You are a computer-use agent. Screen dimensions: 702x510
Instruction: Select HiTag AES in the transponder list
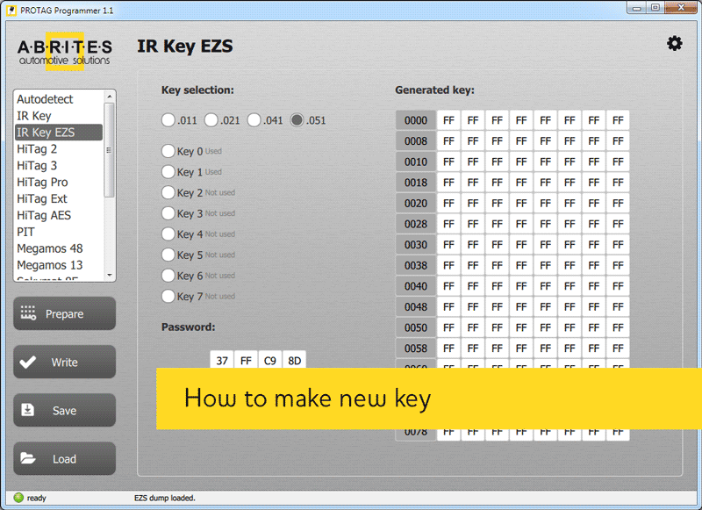(x=59, y=215)
